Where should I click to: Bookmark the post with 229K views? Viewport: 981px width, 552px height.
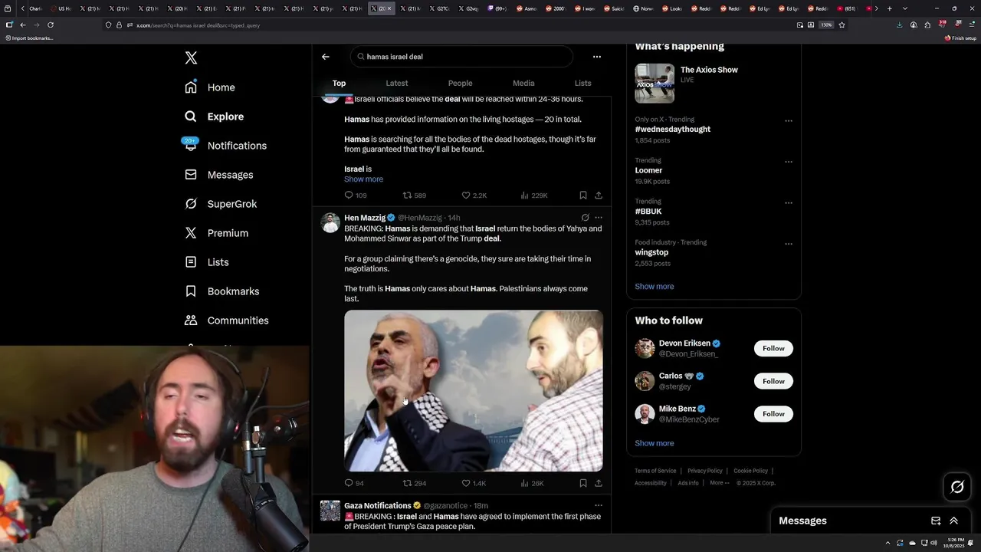click(583, 195)
